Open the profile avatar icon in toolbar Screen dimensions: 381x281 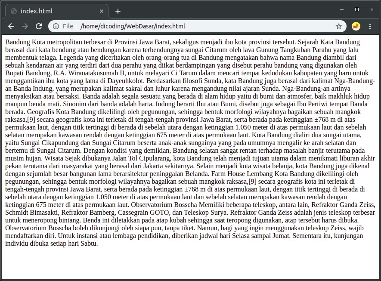click(356, 26)
